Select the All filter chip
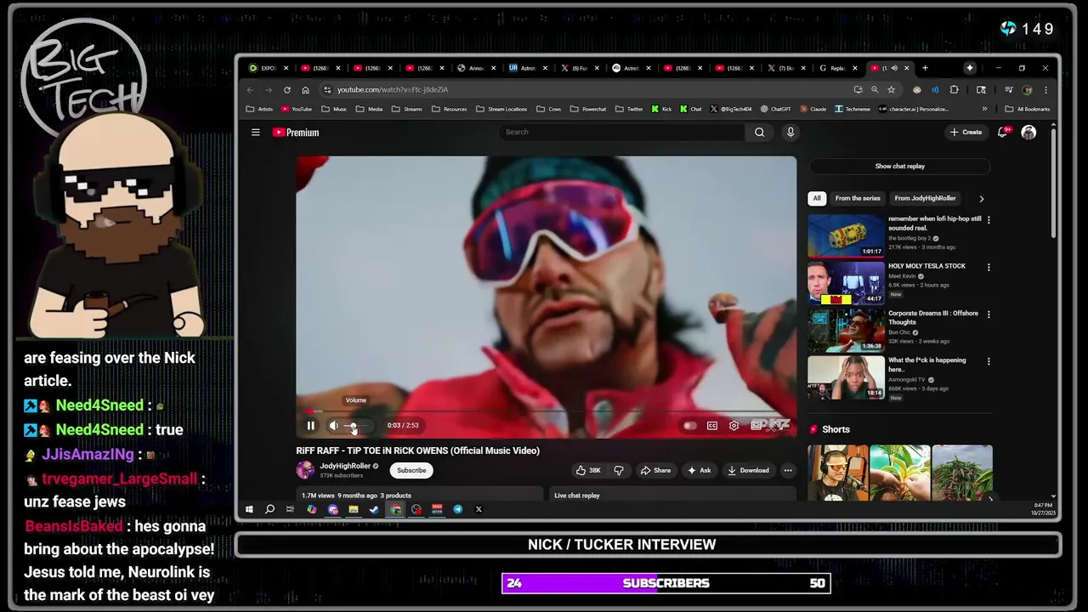Screen dimensions: 1088x612 (817, 198)
